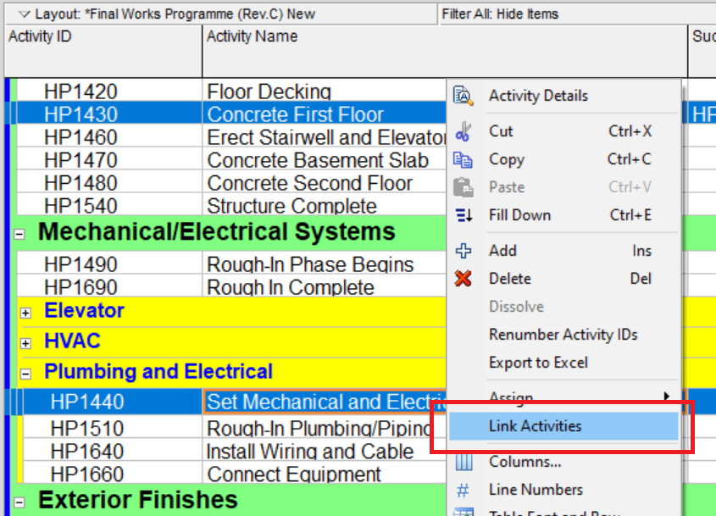Click the Line Numbers hash icon
Image resolution: width=716 pixels, height=516 pixels.
463,491
